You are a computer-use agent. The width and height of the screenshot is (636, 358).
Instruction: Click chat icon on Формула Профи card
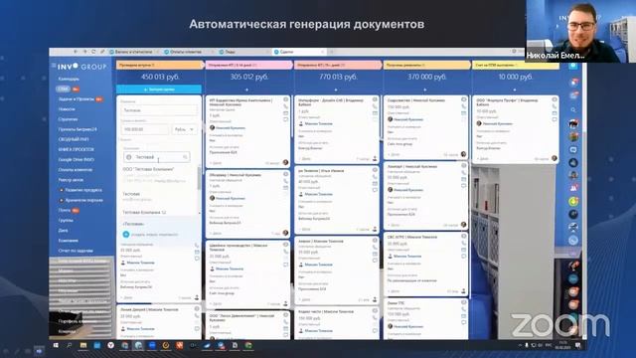point(555,119)
